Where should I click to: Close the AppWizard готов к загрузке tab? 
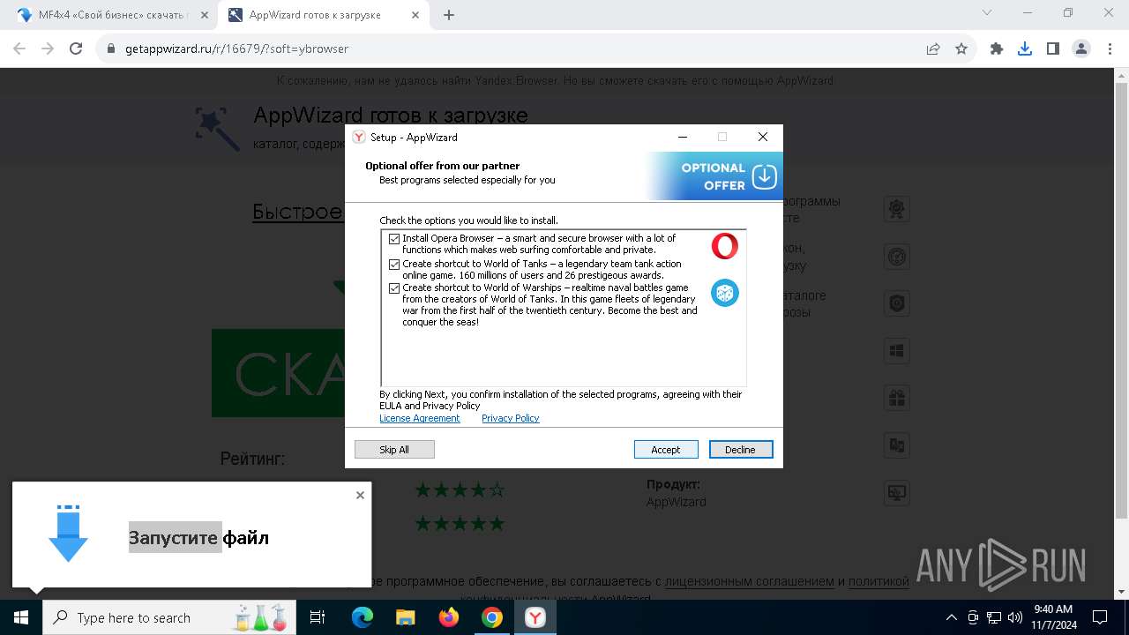click(x=416, y=15)
